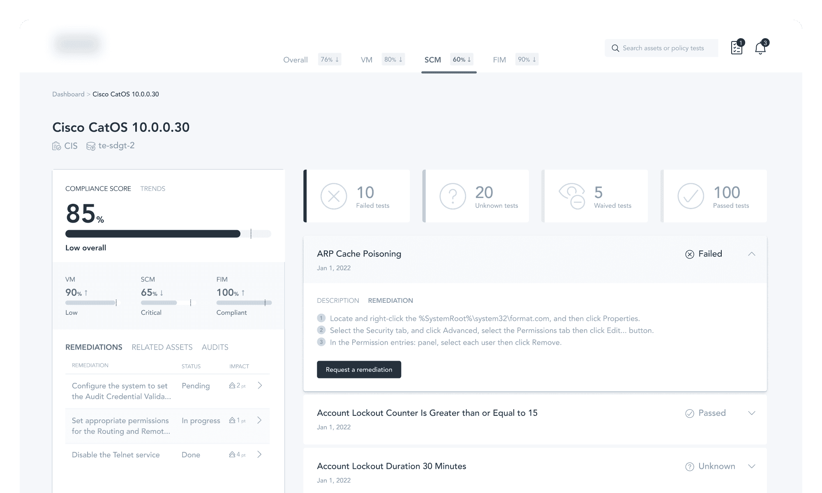
Task: Focus the Search assets or policy tests field
Action: click(x=661, y=48)
